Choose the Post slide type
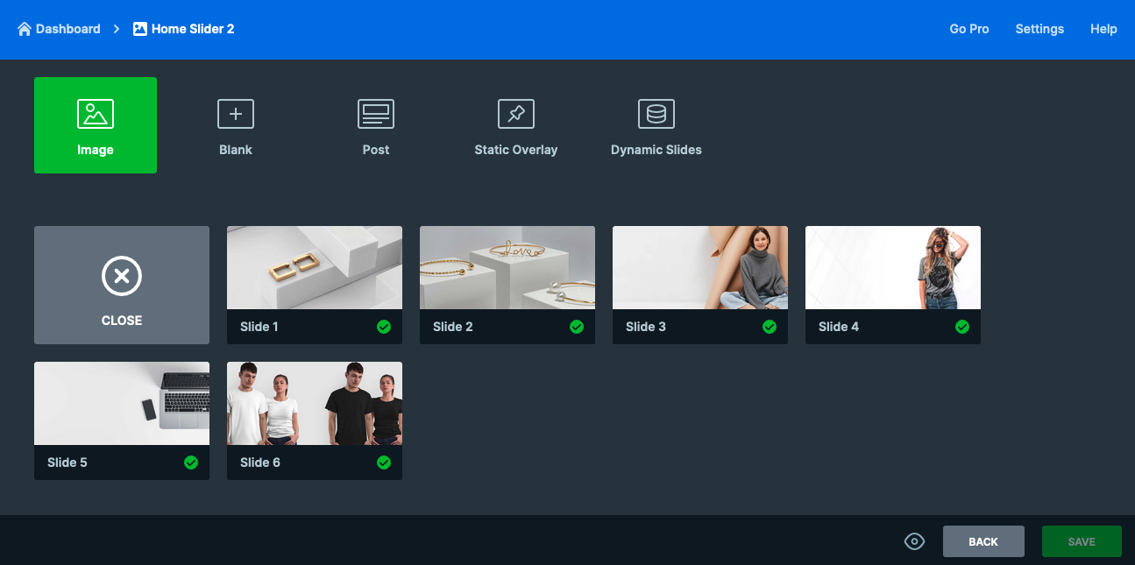 click(x=376, y=115)
